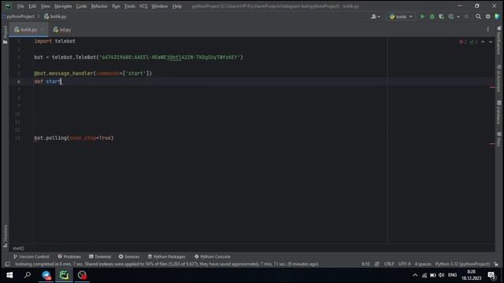Viewport: 504px width, 283px height.
Task: Open the Structure tool window stripe
Action: click(x=5, y=236)
